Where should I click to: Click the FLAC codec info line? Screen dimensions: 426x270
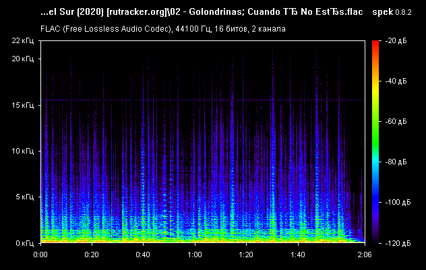(x=163, y=29)
